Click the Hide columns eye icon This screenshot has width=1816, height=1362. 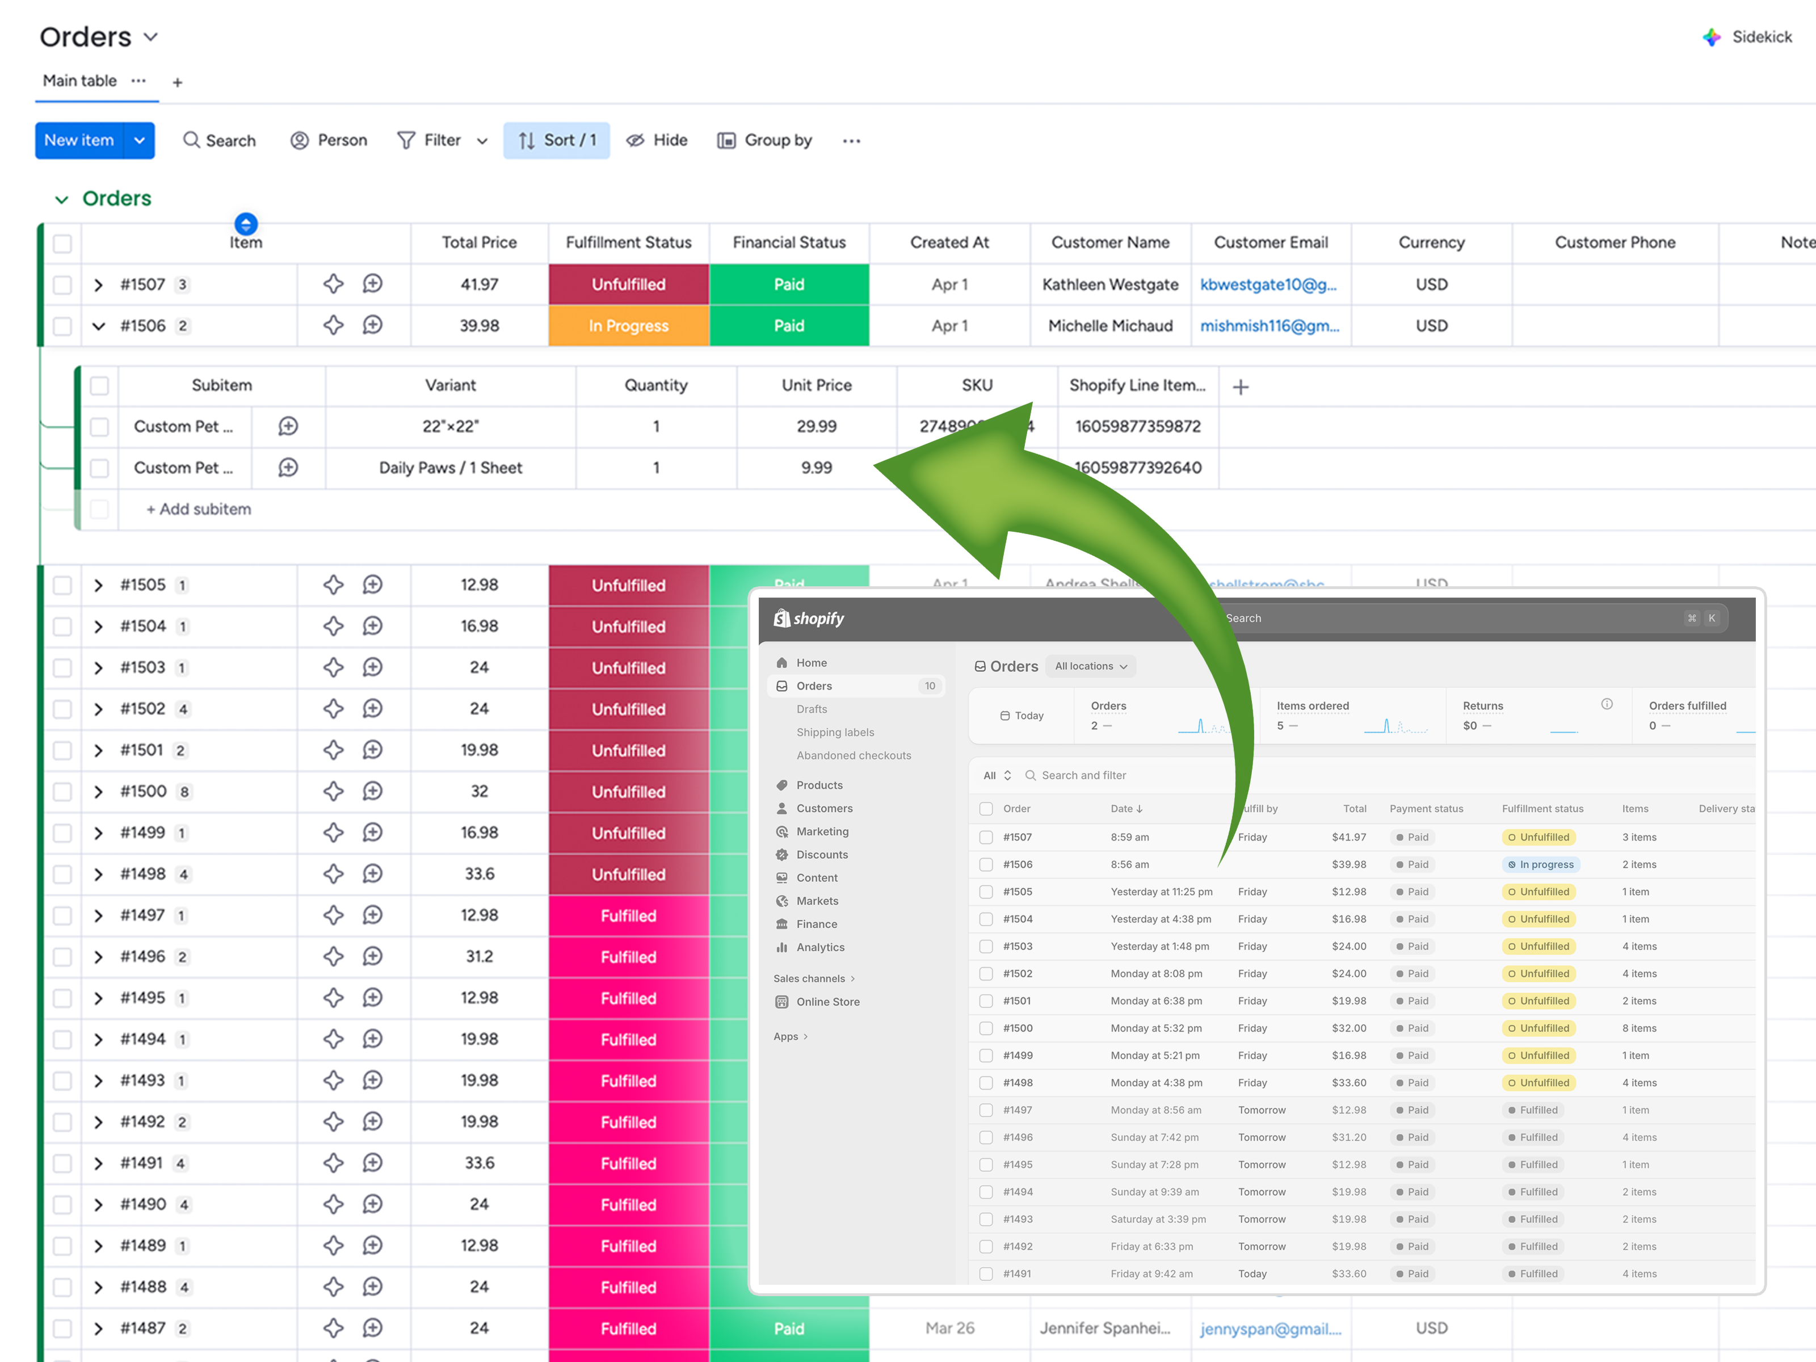pyautogui.click(x=634, y=140)
